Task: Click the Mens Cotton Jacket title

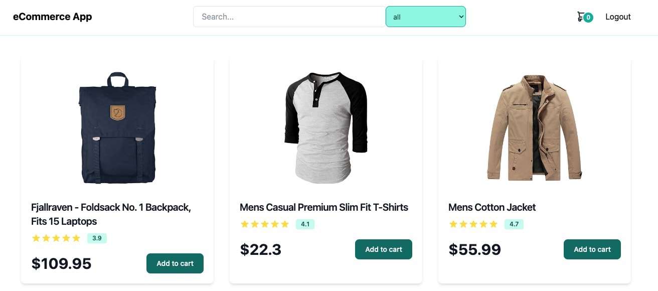Action: click(x=492, y=207)
